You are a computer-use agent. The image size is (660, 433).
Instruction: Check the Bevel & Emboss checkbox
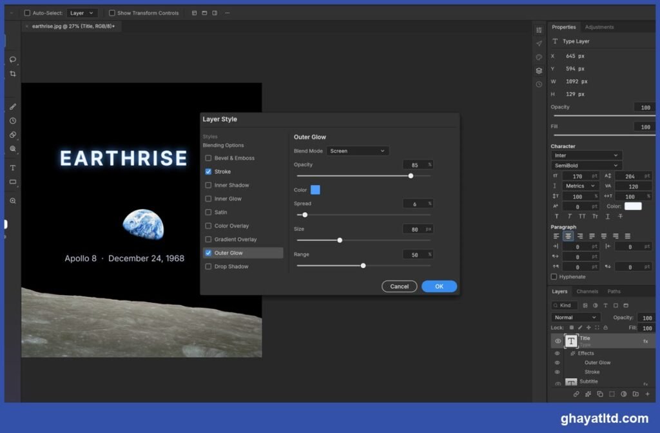(x=208, y=159)
